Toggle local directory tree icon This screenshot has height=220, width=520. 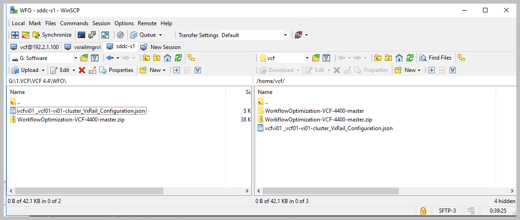(191, 58)
